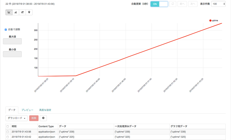
Task: Switch to the プレビュー tab
Action: [x=27, y=110]
